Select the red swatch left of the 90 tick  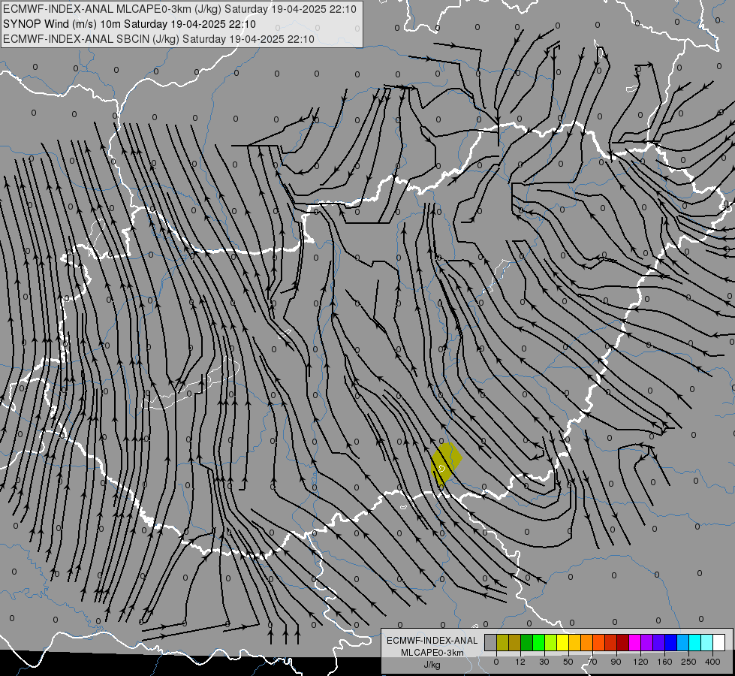[611, 642]
